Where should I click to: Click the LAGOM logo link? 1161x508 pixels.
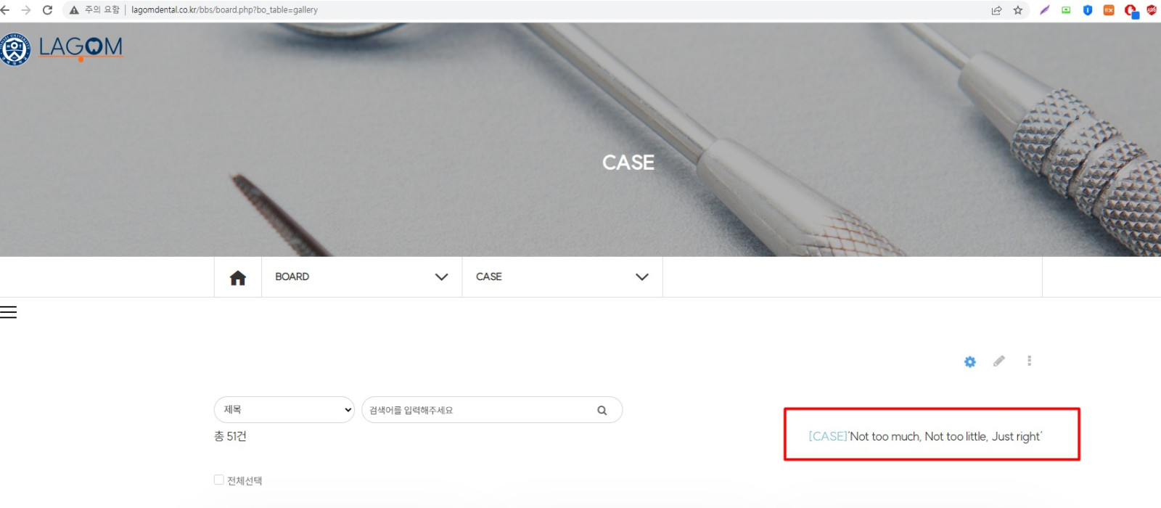[62, 48]
